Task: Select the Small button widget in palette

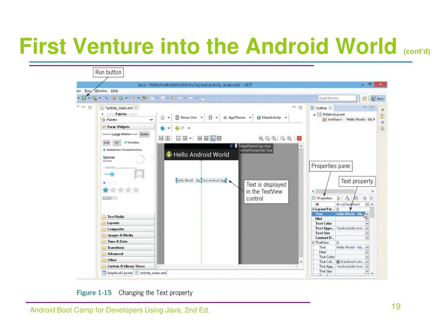Action: (107, 143)
